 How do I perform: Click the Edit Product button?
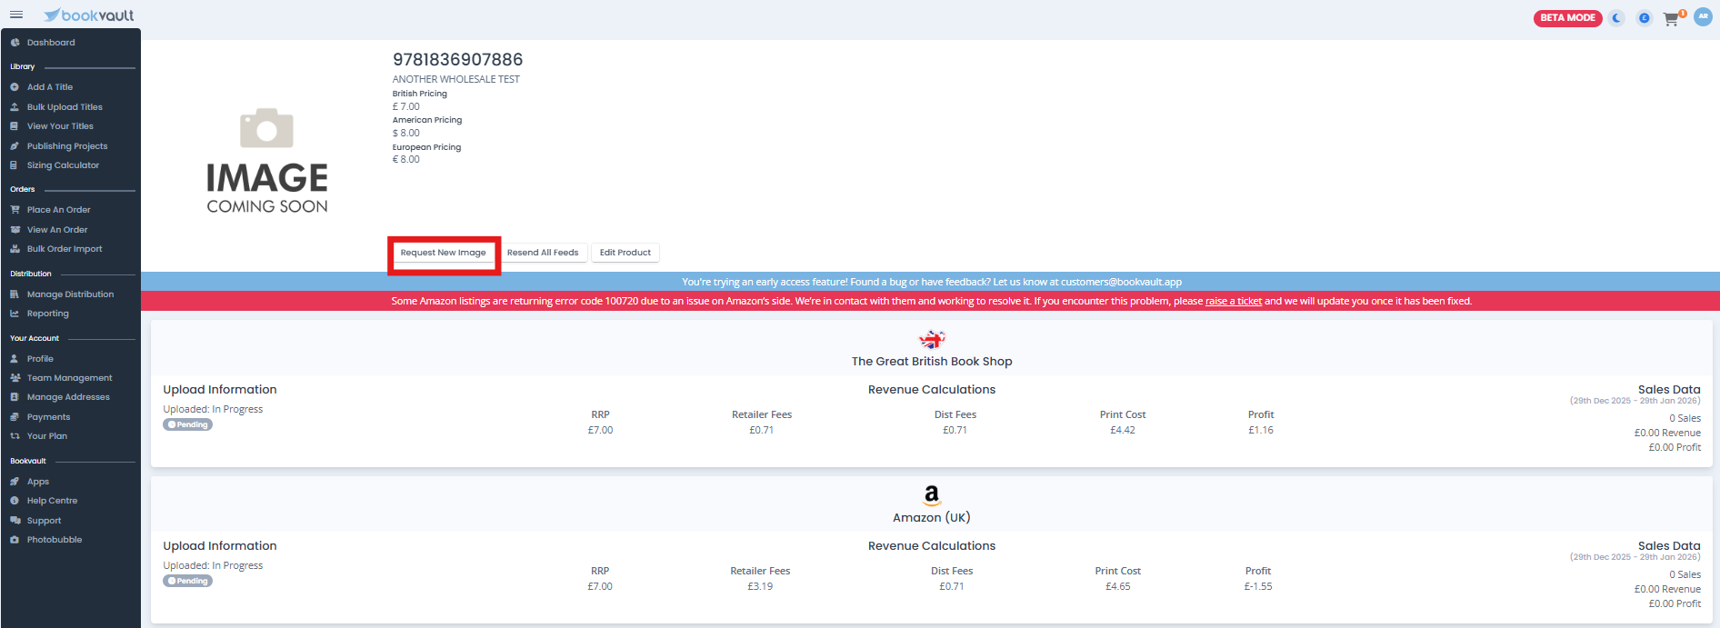625,253
